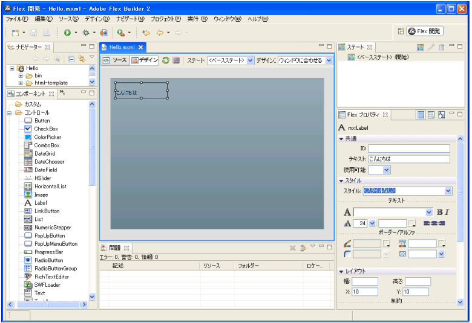This screenshot has width=472, height=323.
Task: Click Link with Editor icon in Navigator
Action: tap(82, 59)
